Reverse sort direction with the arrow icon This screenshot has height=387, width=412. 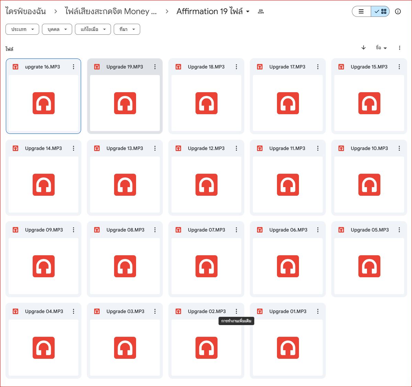tap(364, 47)
